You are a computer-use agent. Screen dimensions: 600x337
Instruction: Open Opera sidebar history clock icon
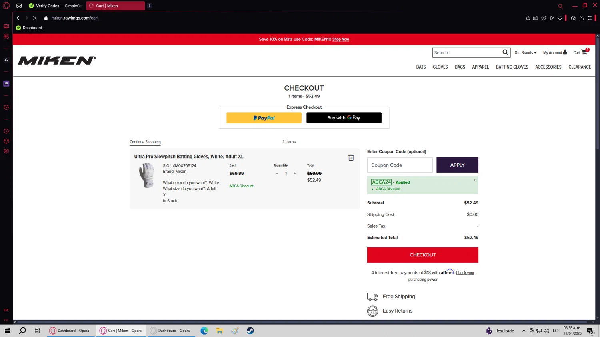pyautogui.click(x=6, y=131)
